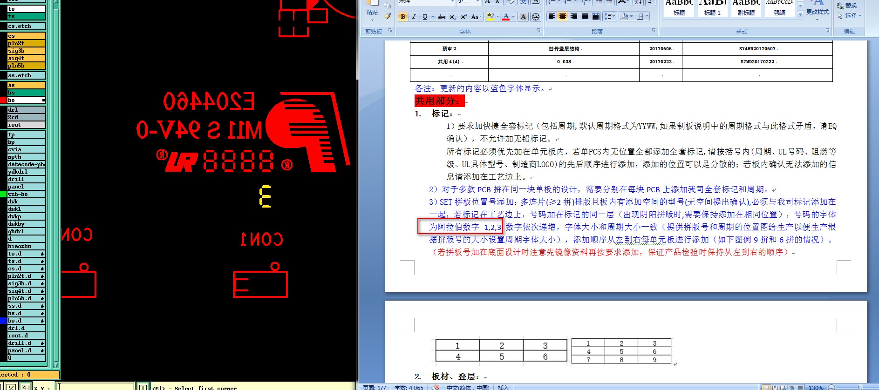Click 替换 replace button
This screenshot has height=390, width=879.
[847, 6]
